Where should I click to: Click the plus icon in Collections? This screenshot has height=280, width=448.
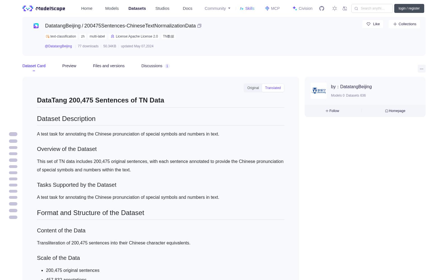pyautogui.click(x=395, y=24)
